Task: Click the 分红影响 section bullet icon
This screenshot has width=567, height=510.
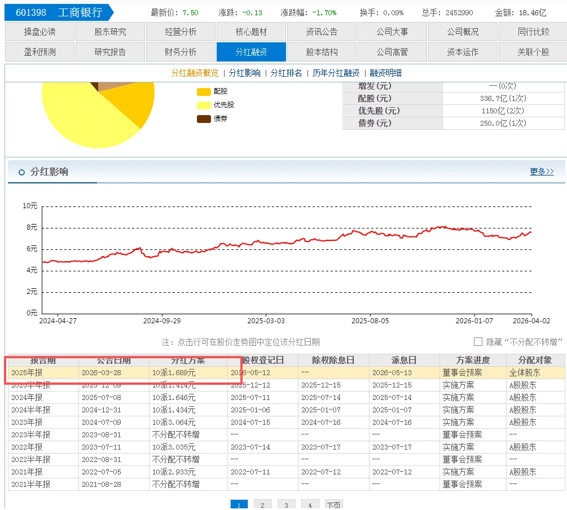Action: [x=21, y=172]
